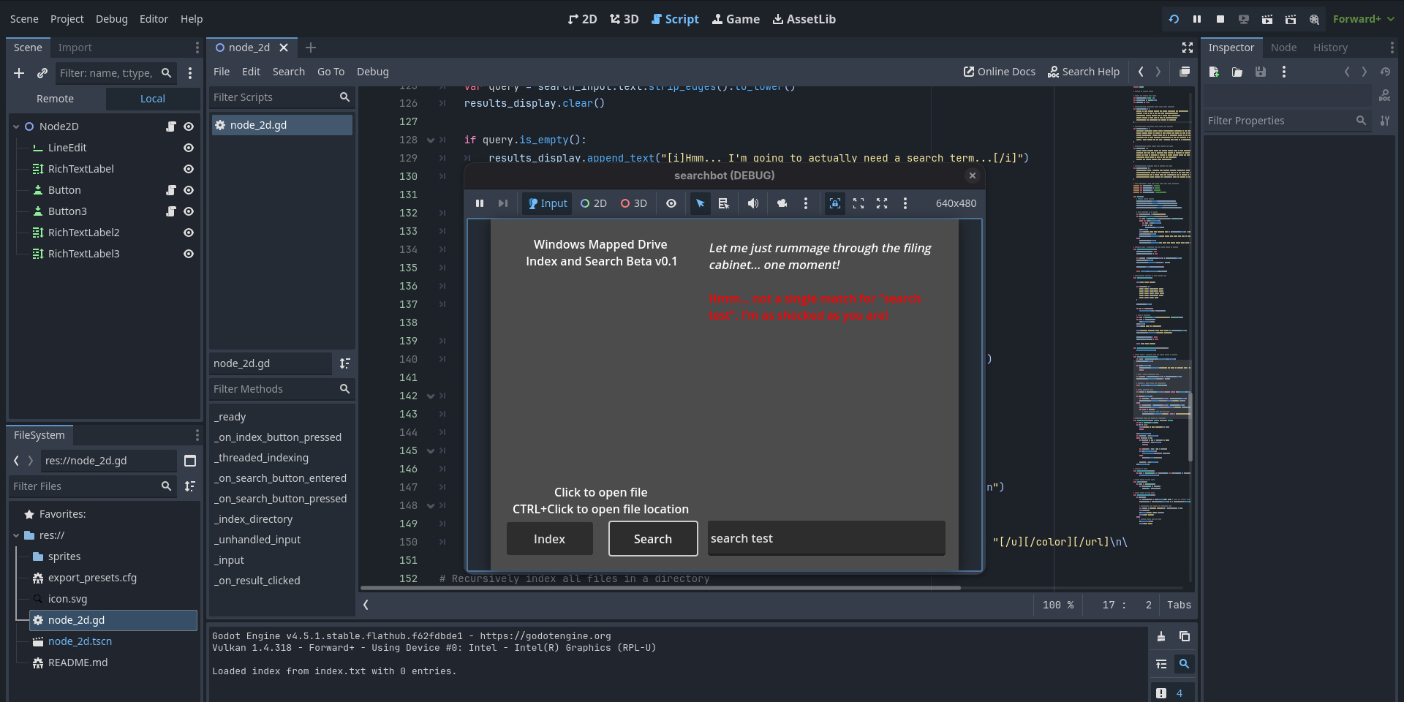
Task: Stop the running project
Action: click(x=1220, y=19)
